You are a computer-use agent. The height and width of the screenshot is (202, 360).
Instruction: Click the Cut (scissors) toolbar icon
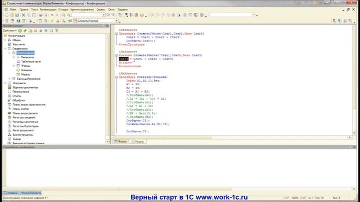coord(24,15)
